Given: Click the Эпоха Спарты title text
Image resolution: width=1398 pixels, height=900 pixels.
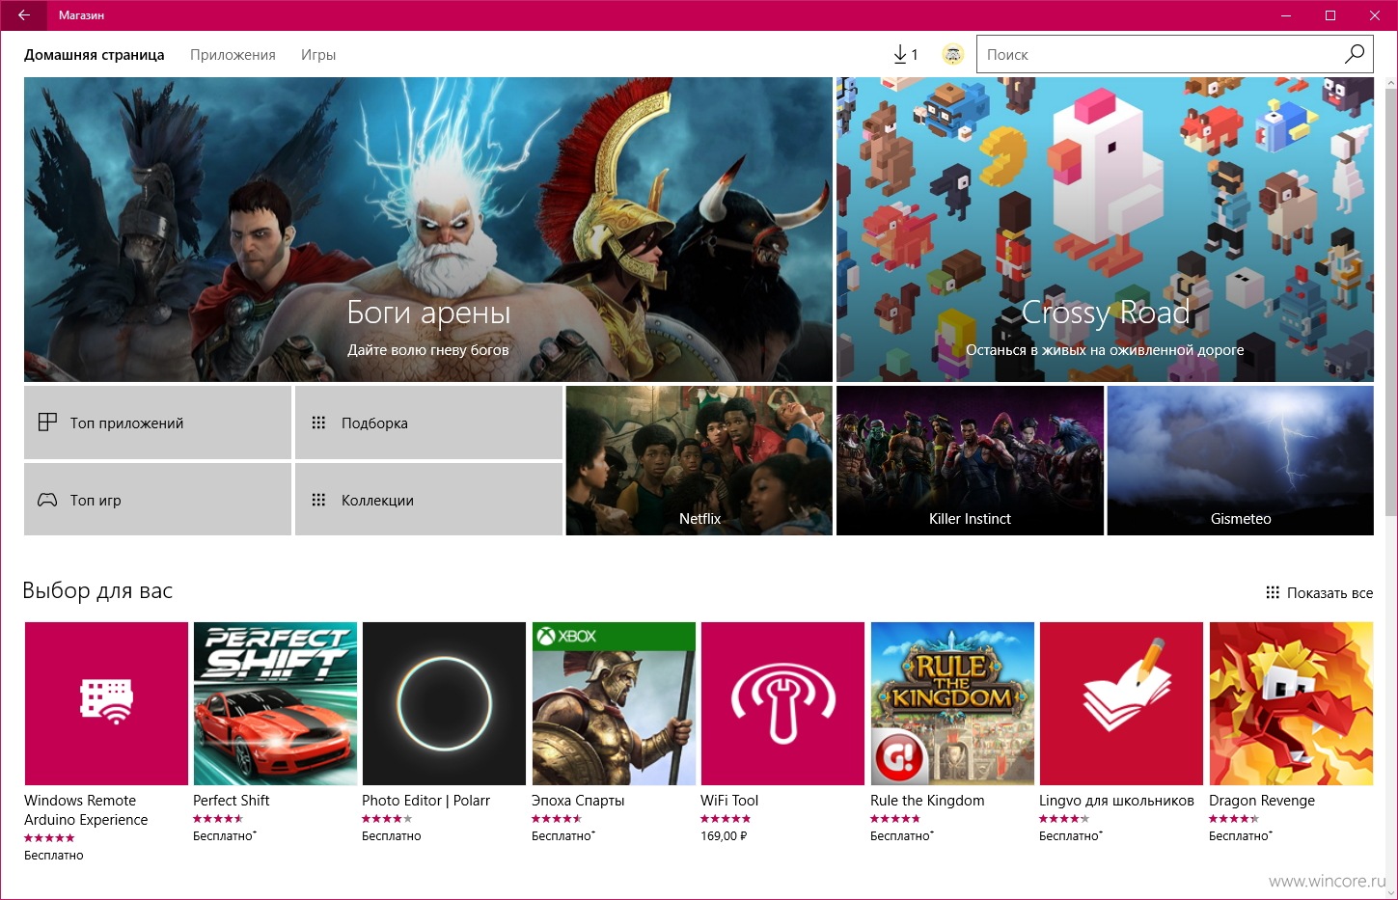Looking at the screenshot, I should pos(578,801).
